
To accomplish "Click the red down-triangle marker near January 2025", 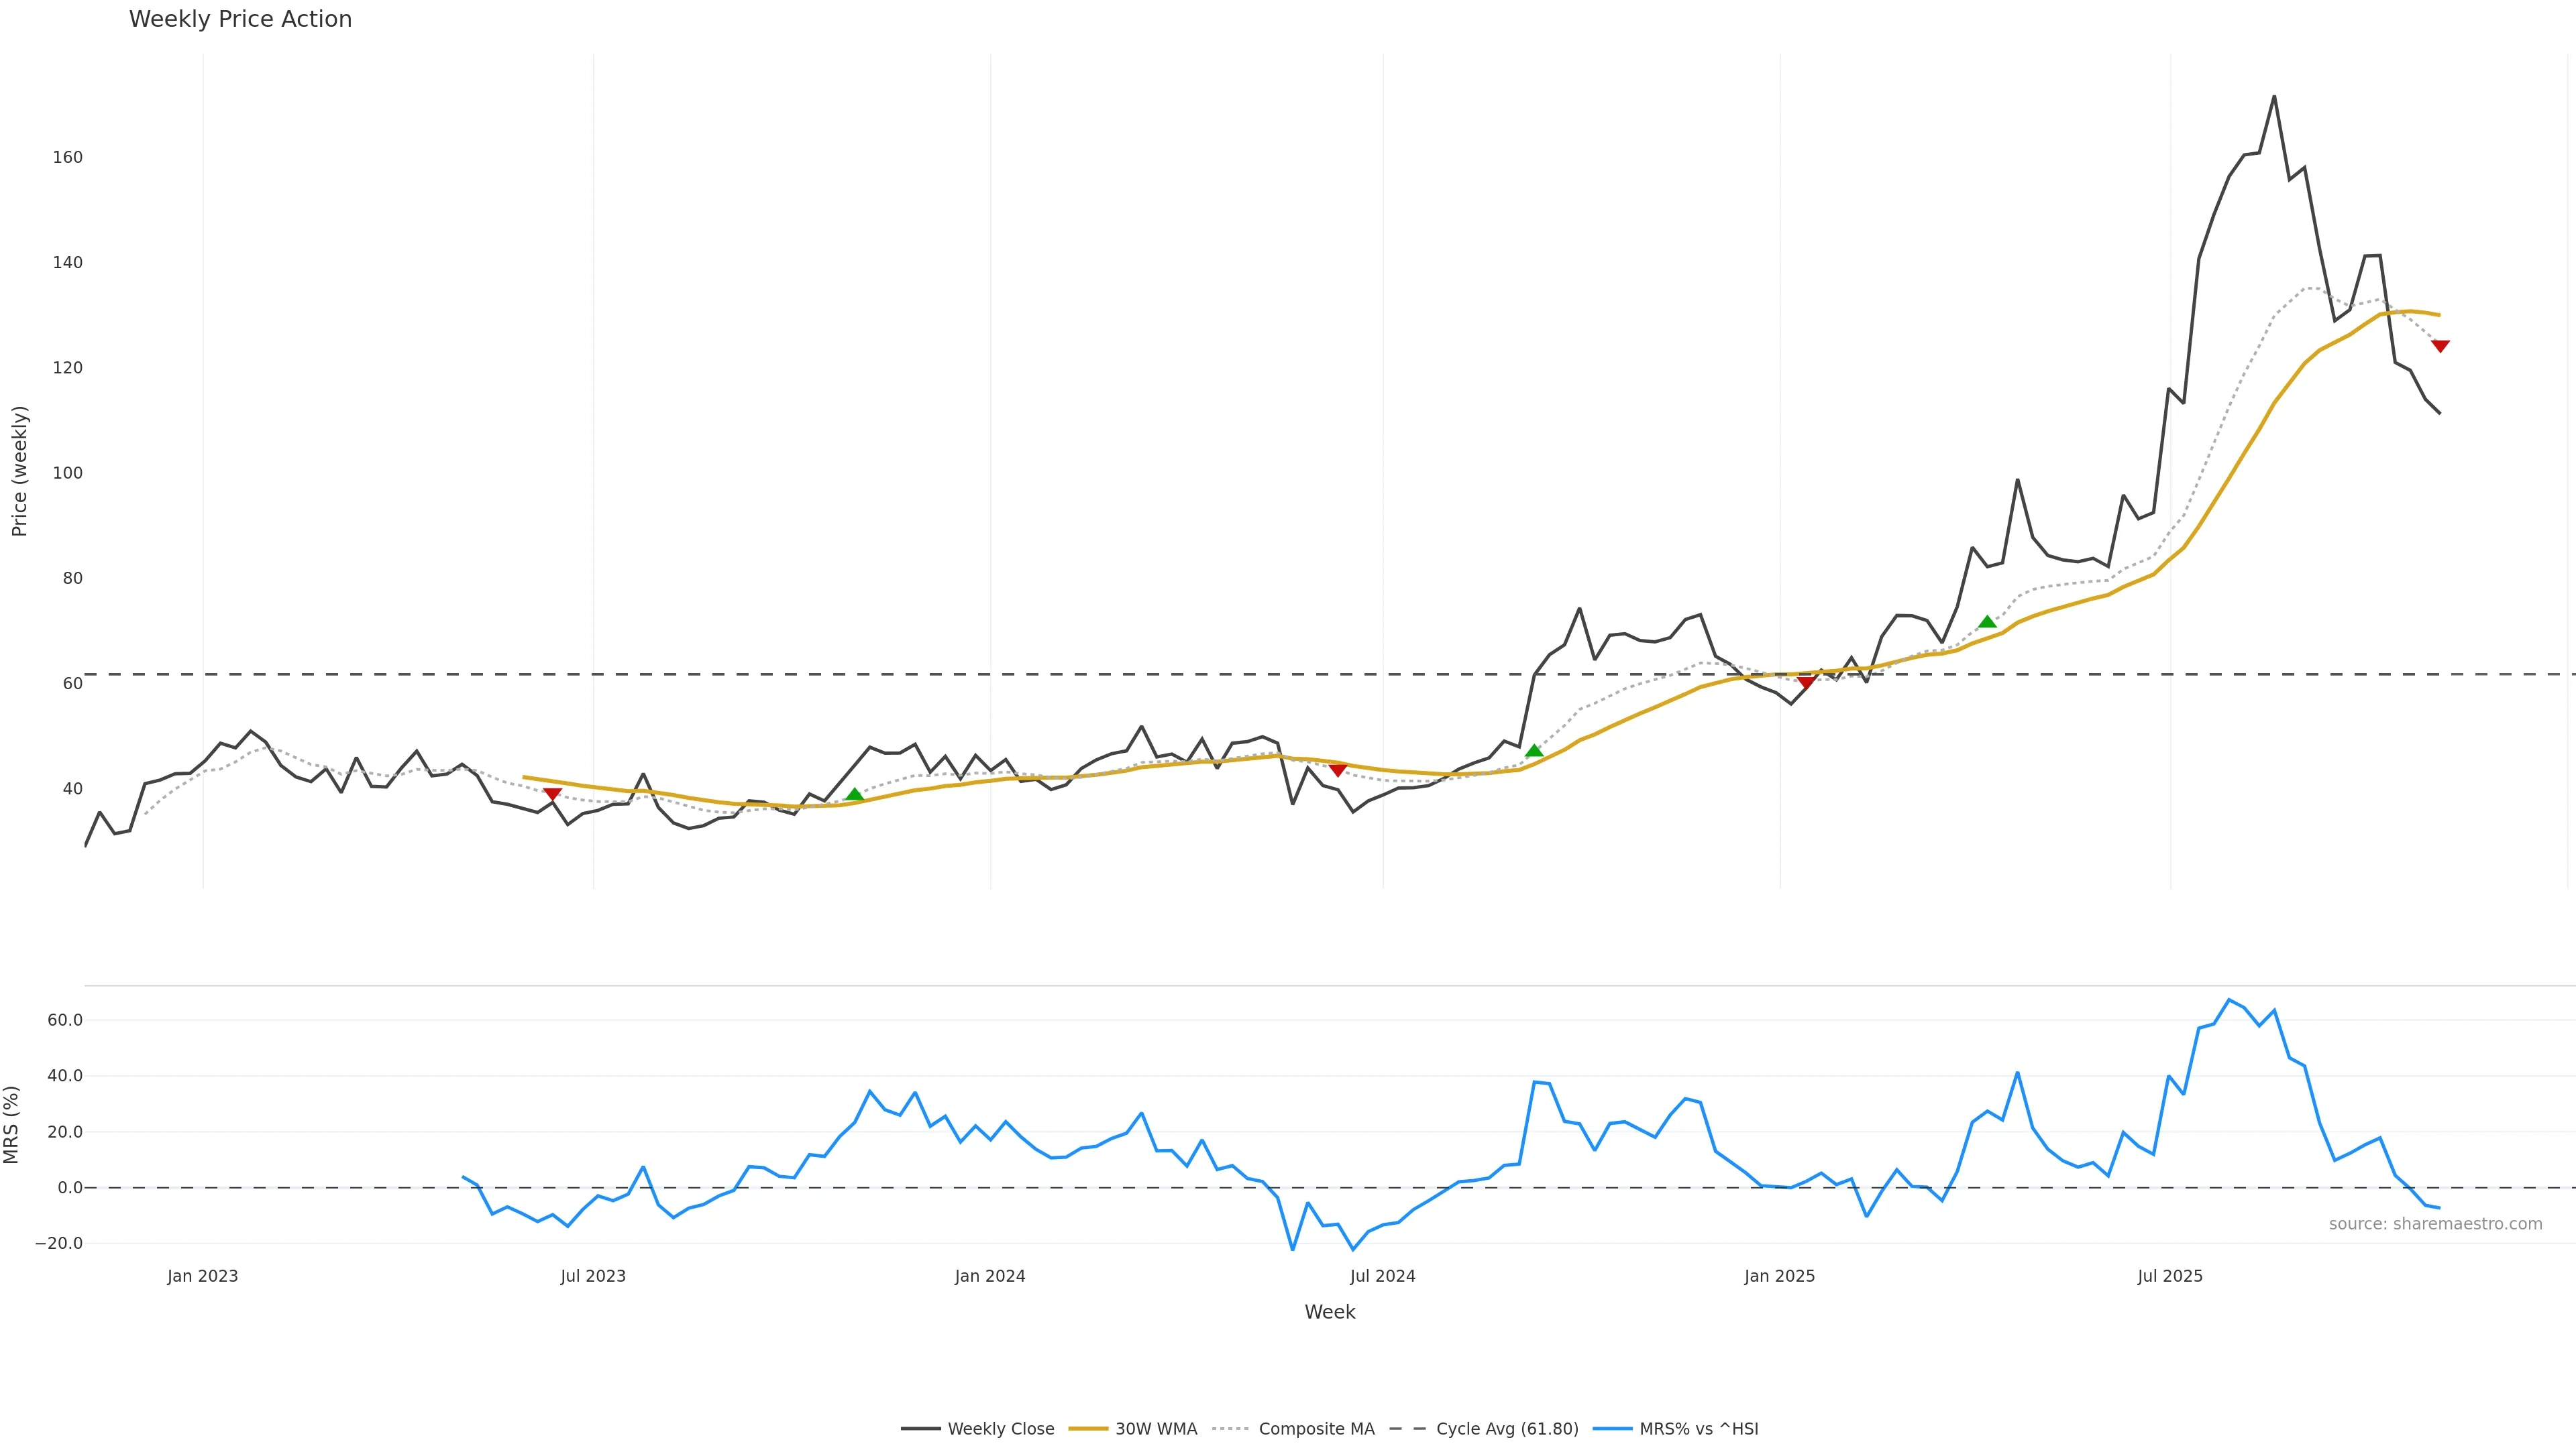I will click(1806, 682).
